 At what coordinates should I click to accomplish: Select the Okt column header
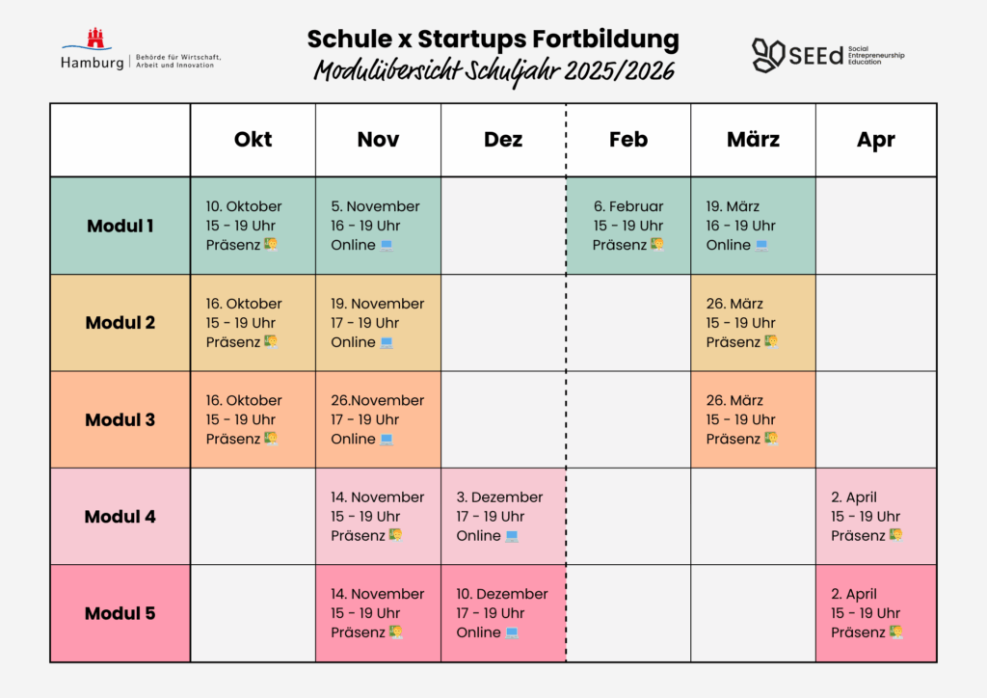[253, 140]
